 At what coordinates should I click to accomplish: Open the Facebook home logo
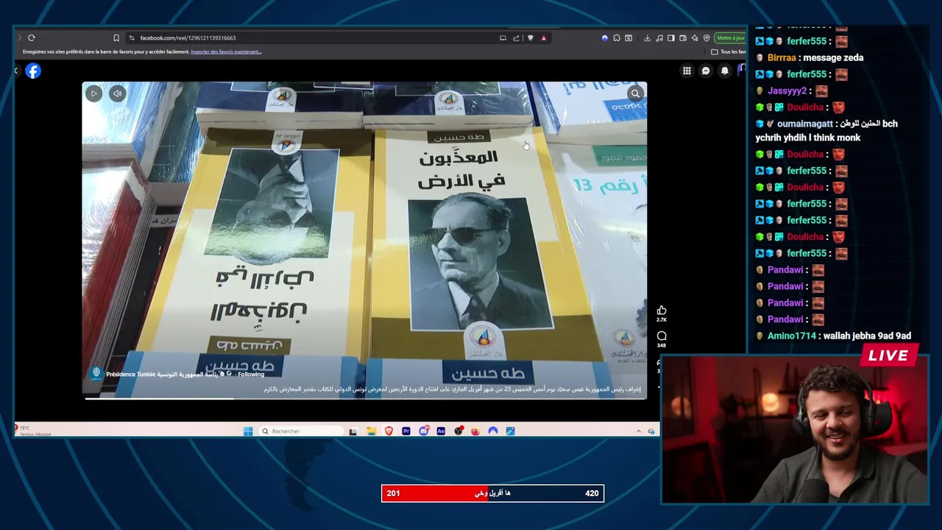(x=33, y=71)
